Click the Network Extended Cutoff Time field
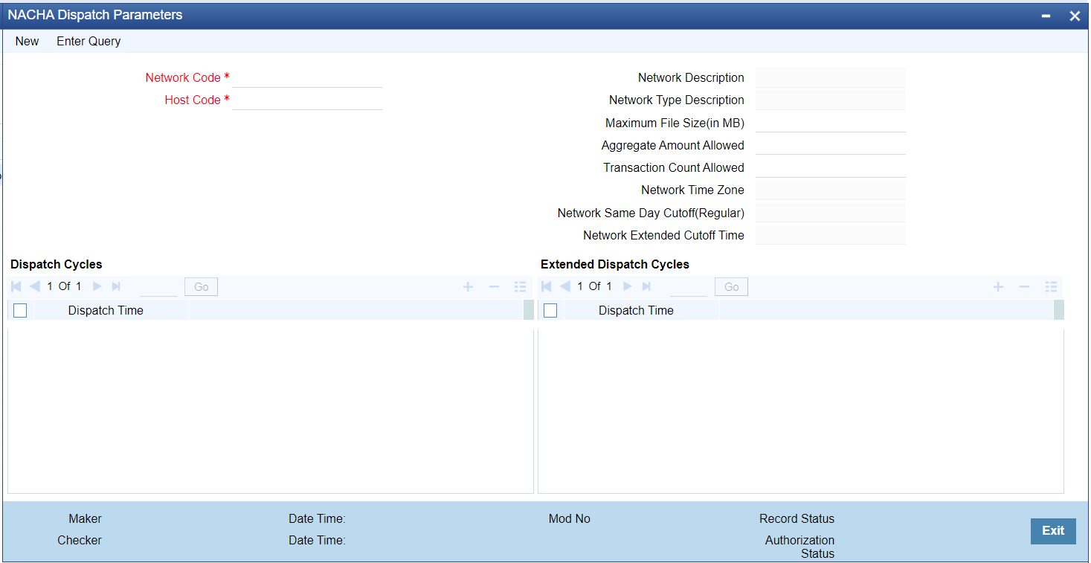1091x563 pixels. point(831,235)
